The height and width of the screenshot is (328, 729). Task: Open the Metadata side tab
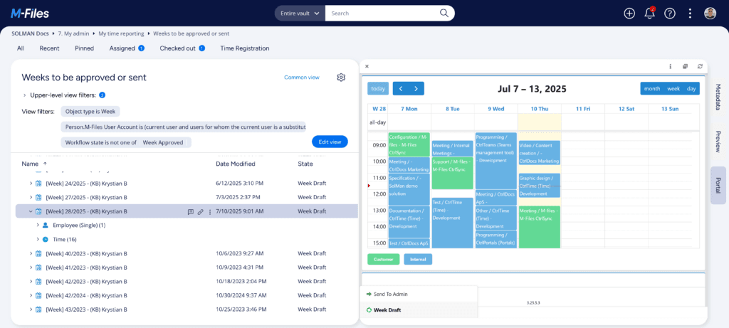(x=718, y=97)
